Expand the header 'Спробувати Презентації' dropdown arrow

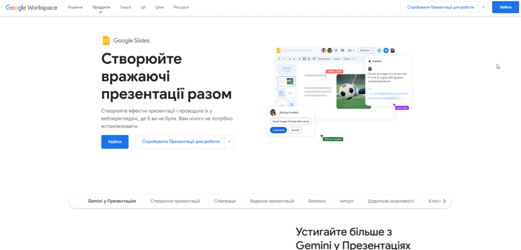click(483, 8)
